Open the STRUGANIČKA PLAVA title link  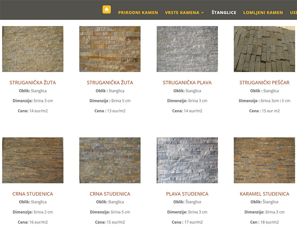click(x=187, y=83)
